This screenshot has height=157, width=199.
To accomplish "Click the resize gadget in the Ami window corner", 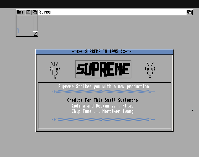I will 35,34.
